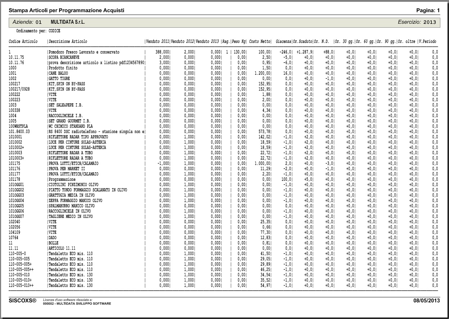Click the 'GATTO TIGRE' description

59,78
